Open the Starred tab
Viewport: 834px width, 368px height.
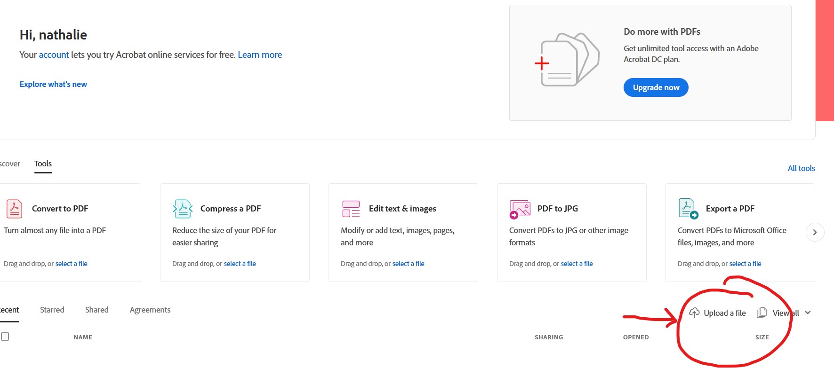pos(52,310)
